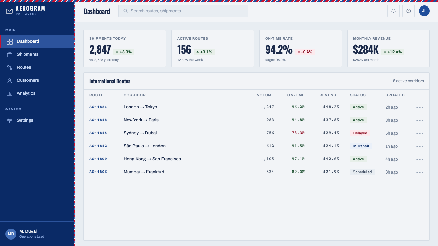Open the Routes sidebar item
The image size is (438, 246).
pos(37,67)
